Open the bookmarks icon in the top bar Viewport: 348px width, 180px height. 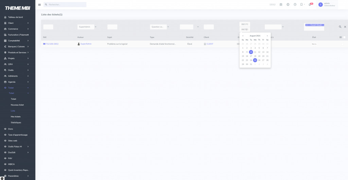[302, 4]
